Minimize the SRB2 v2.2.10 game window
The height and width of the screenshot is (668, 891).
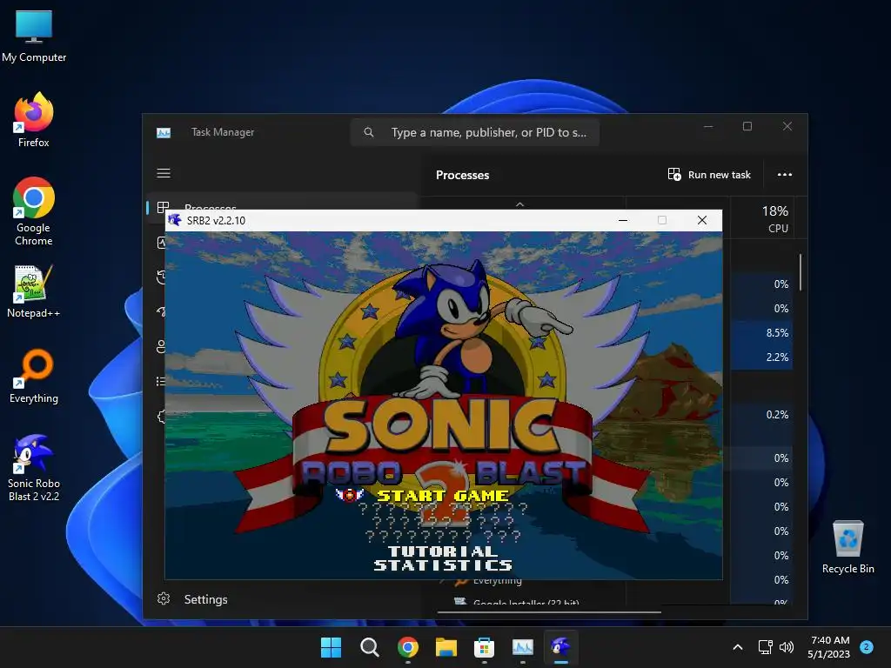pos(623,220)
